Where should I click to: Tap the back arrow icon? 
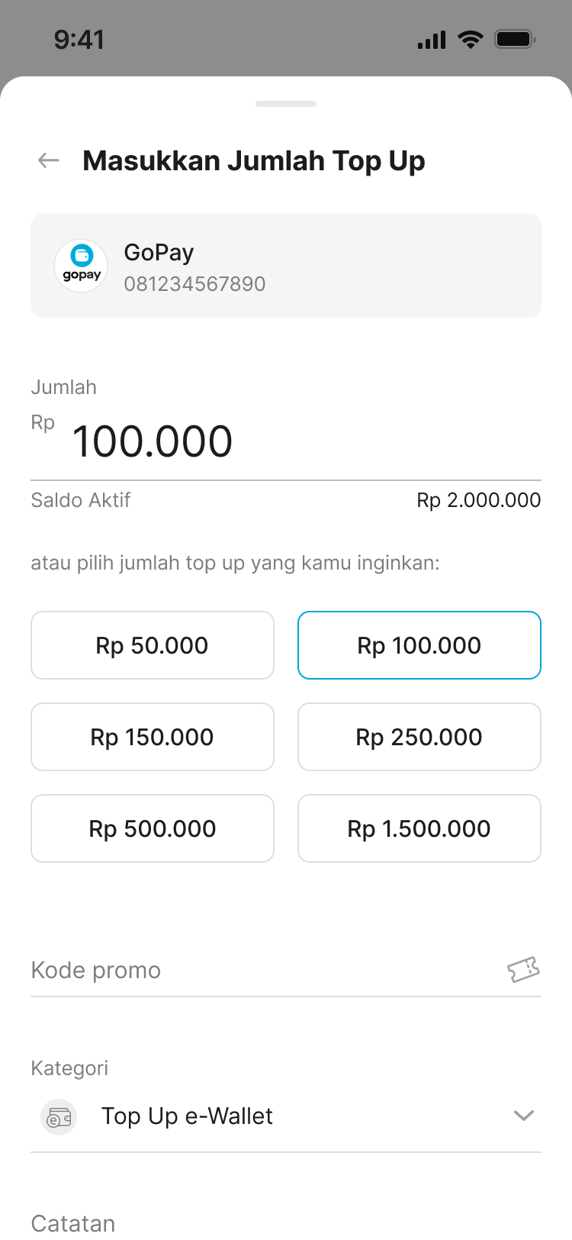[49, 160]
